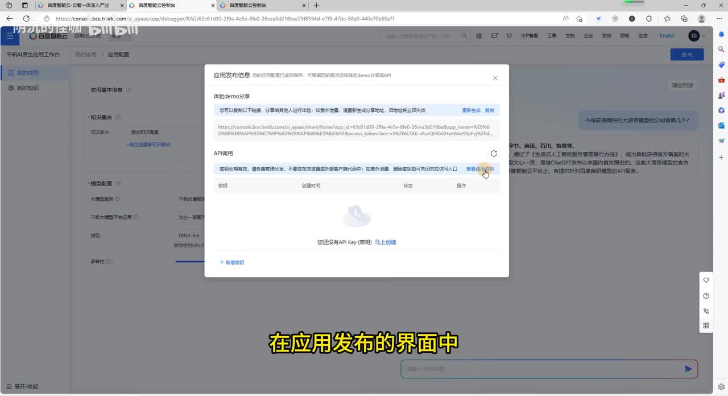Screen dimensions: 728x396
Task: Select 我的知识 in the sidebar
Action: pos(27,88)
